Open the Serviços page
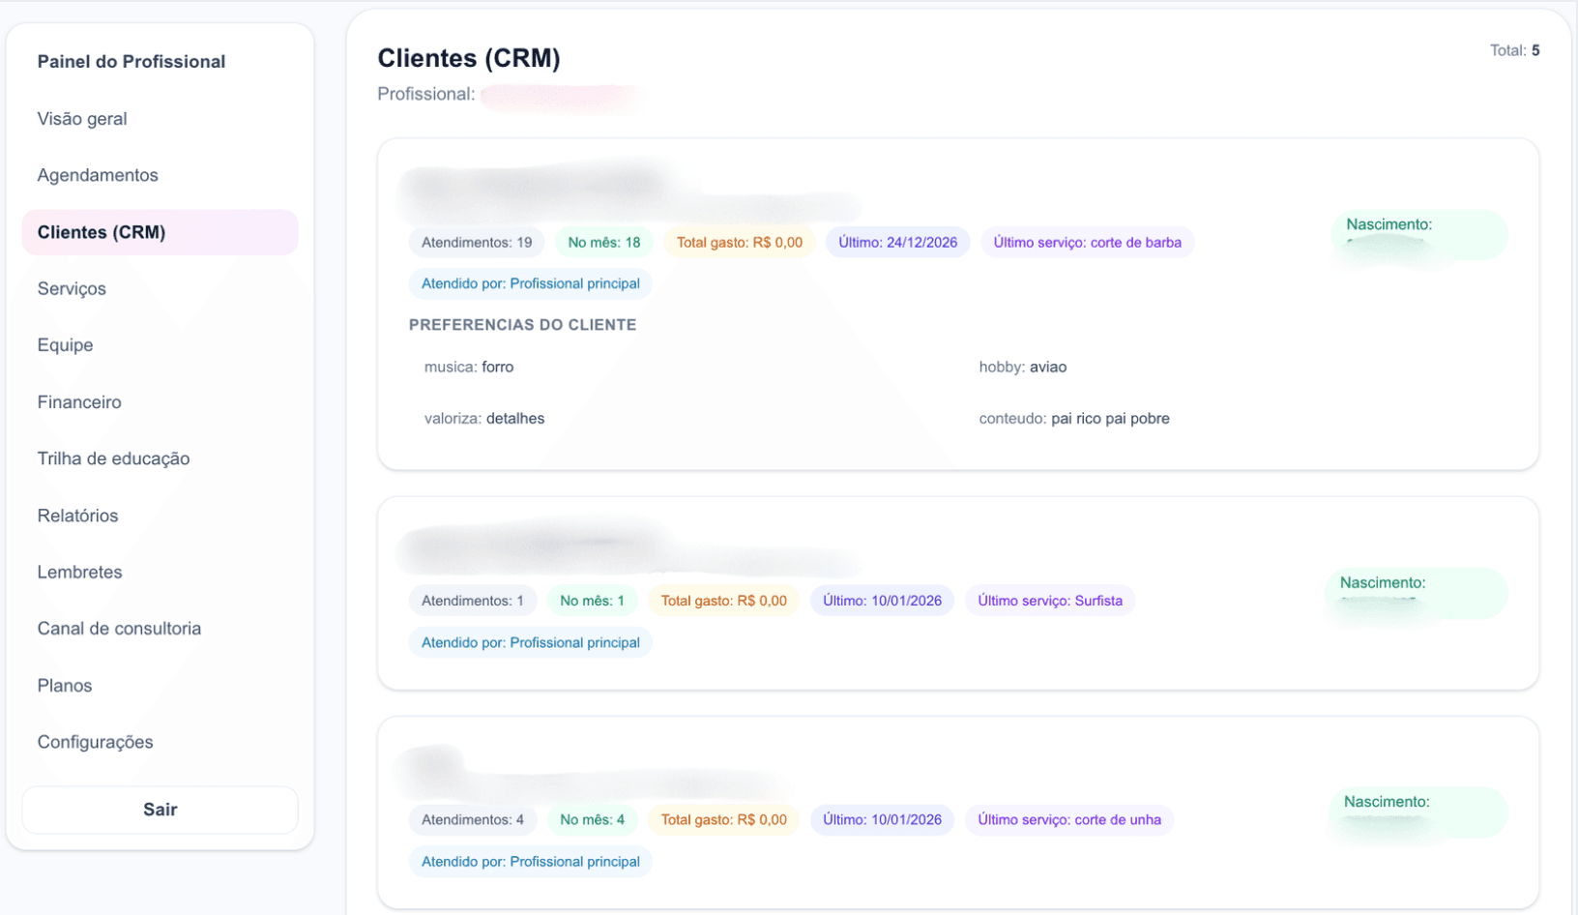The width and height of the screenshot is (1578, 915). [x=72, y=288]
